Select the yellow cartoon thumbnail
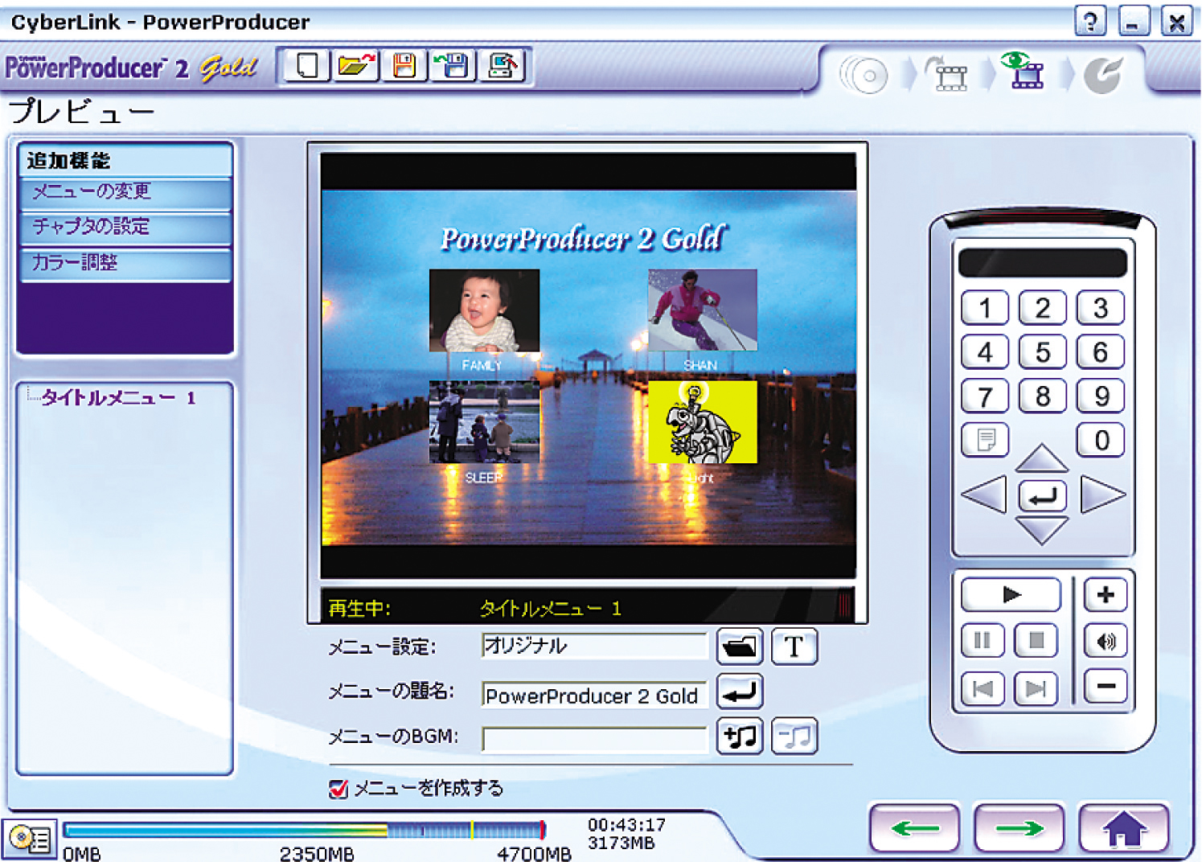The image size is (1202, 862). point(702,422)
